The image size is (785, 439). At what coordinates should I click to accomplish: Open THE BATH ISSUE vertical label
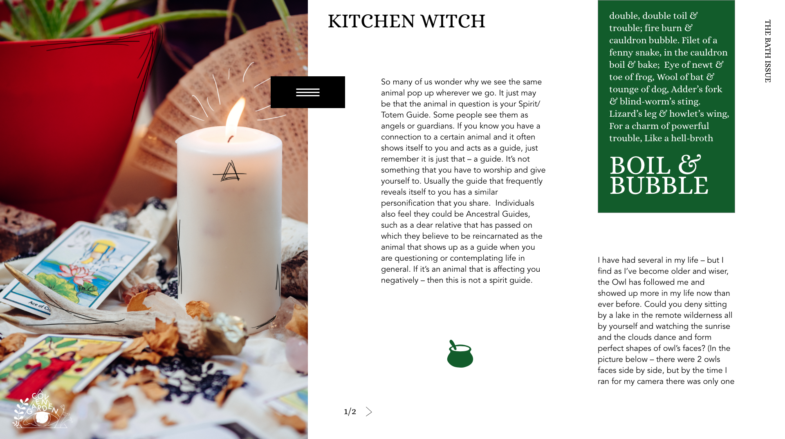[x=768, y=51]
